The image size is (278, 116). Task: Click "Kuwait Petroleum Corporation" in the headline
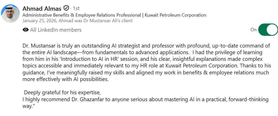(175, 15)
